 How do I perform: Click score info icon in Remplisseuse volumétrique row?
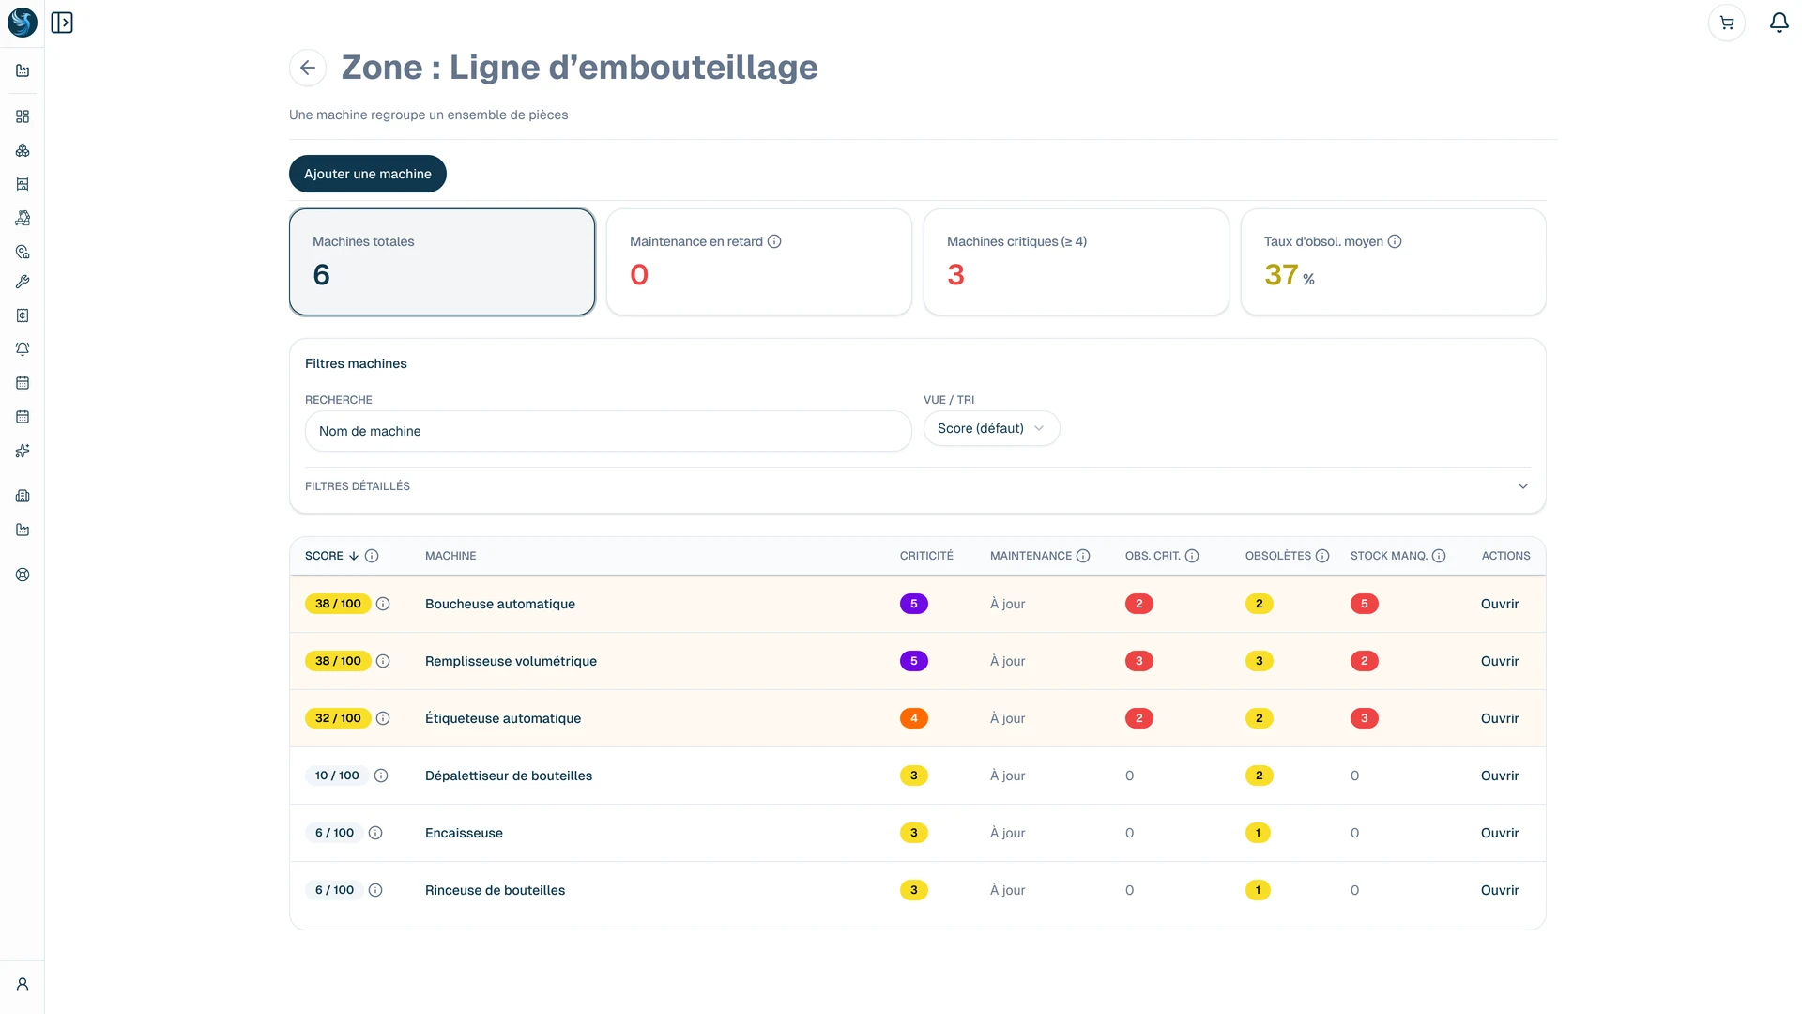coord(383,661)
